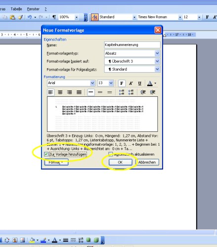
Task: Click the Abbrechen button
Action: point(147,162)
